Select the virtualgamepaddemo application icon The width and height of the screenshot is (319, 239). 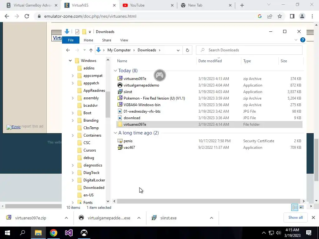120,85
